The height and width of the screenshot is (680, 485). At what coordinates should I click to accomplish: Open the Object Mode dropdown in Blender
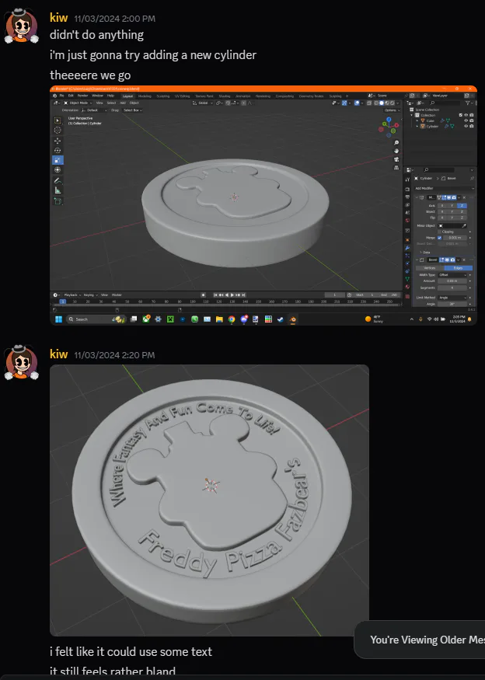pyautogui.click(x=78, y=103)
